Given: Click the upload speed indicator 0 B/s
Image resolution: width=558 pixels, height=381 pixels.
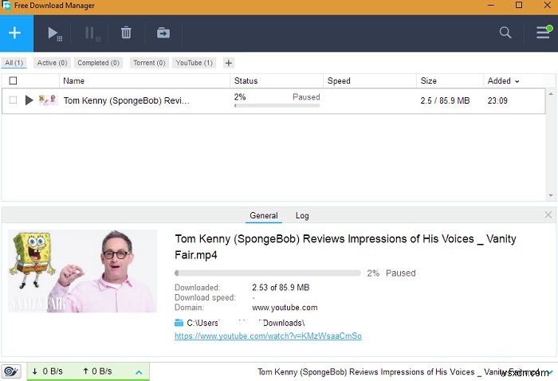Looking at the screenshot, I should click(x=97, y=371).
